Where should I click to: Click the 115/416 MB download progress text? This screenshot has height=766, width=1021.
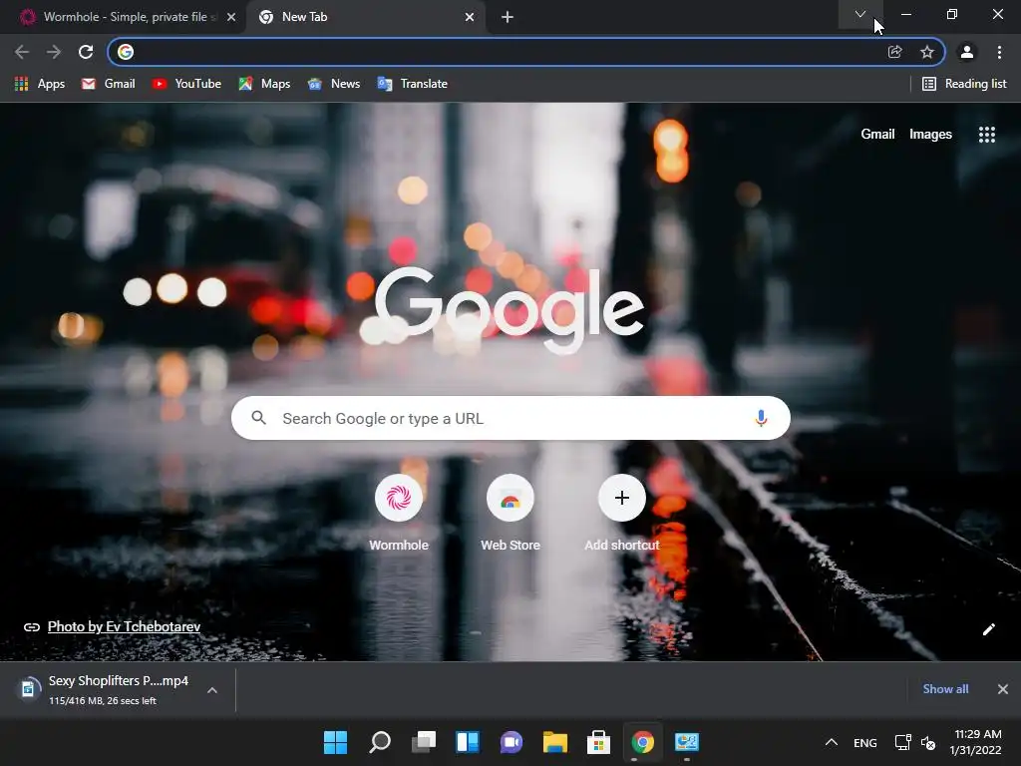(103, 701)
